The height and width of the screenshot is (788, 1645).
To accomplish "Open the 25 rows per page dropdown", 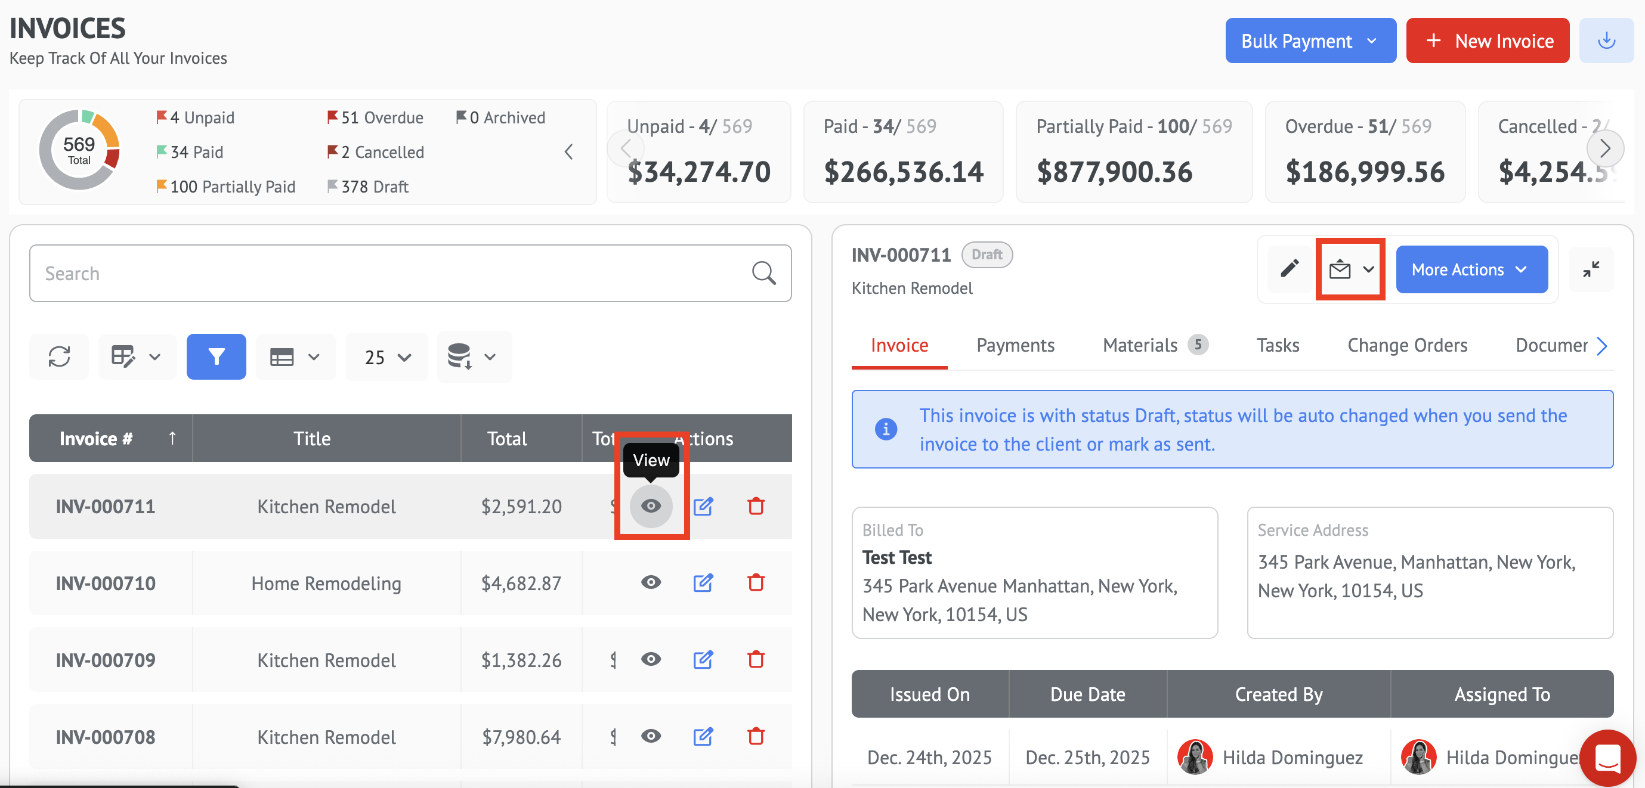I will [x=386, y=356].
